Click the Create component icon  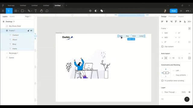90,11
